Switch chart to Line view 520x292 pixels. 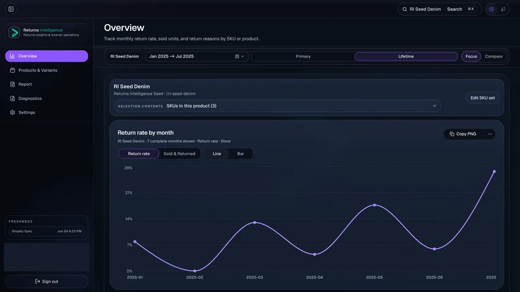(x=216, y=154)
